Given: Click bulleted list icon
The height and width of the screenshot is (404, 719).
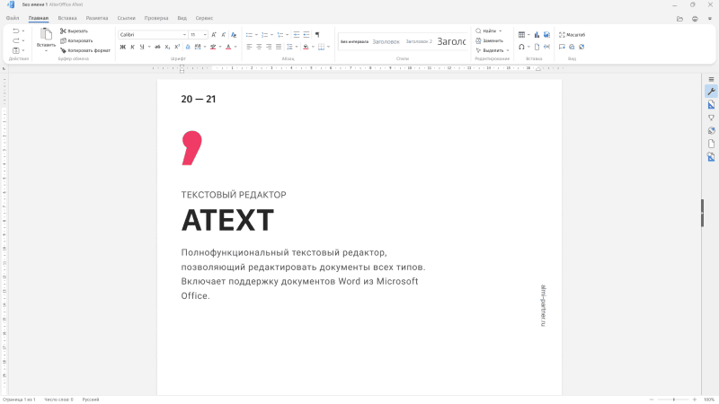Looking at the screenshot, I should click(x=249, y=35).
